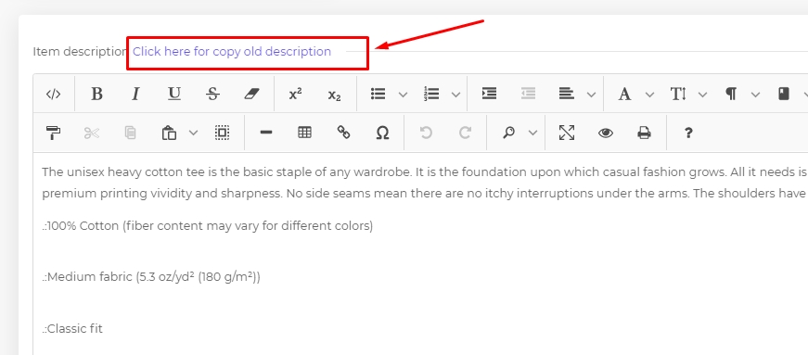Click 'Click here for copy old description' link

pyautogui.click(x=232, y=52)
